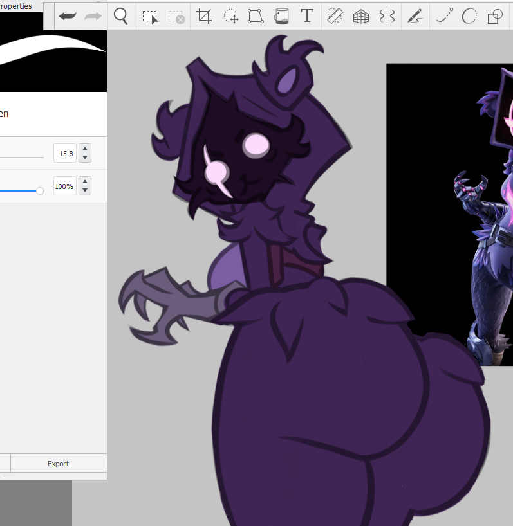
Task: Click the brush stroke preview thumbnail
Action: [x=53, y=52]
